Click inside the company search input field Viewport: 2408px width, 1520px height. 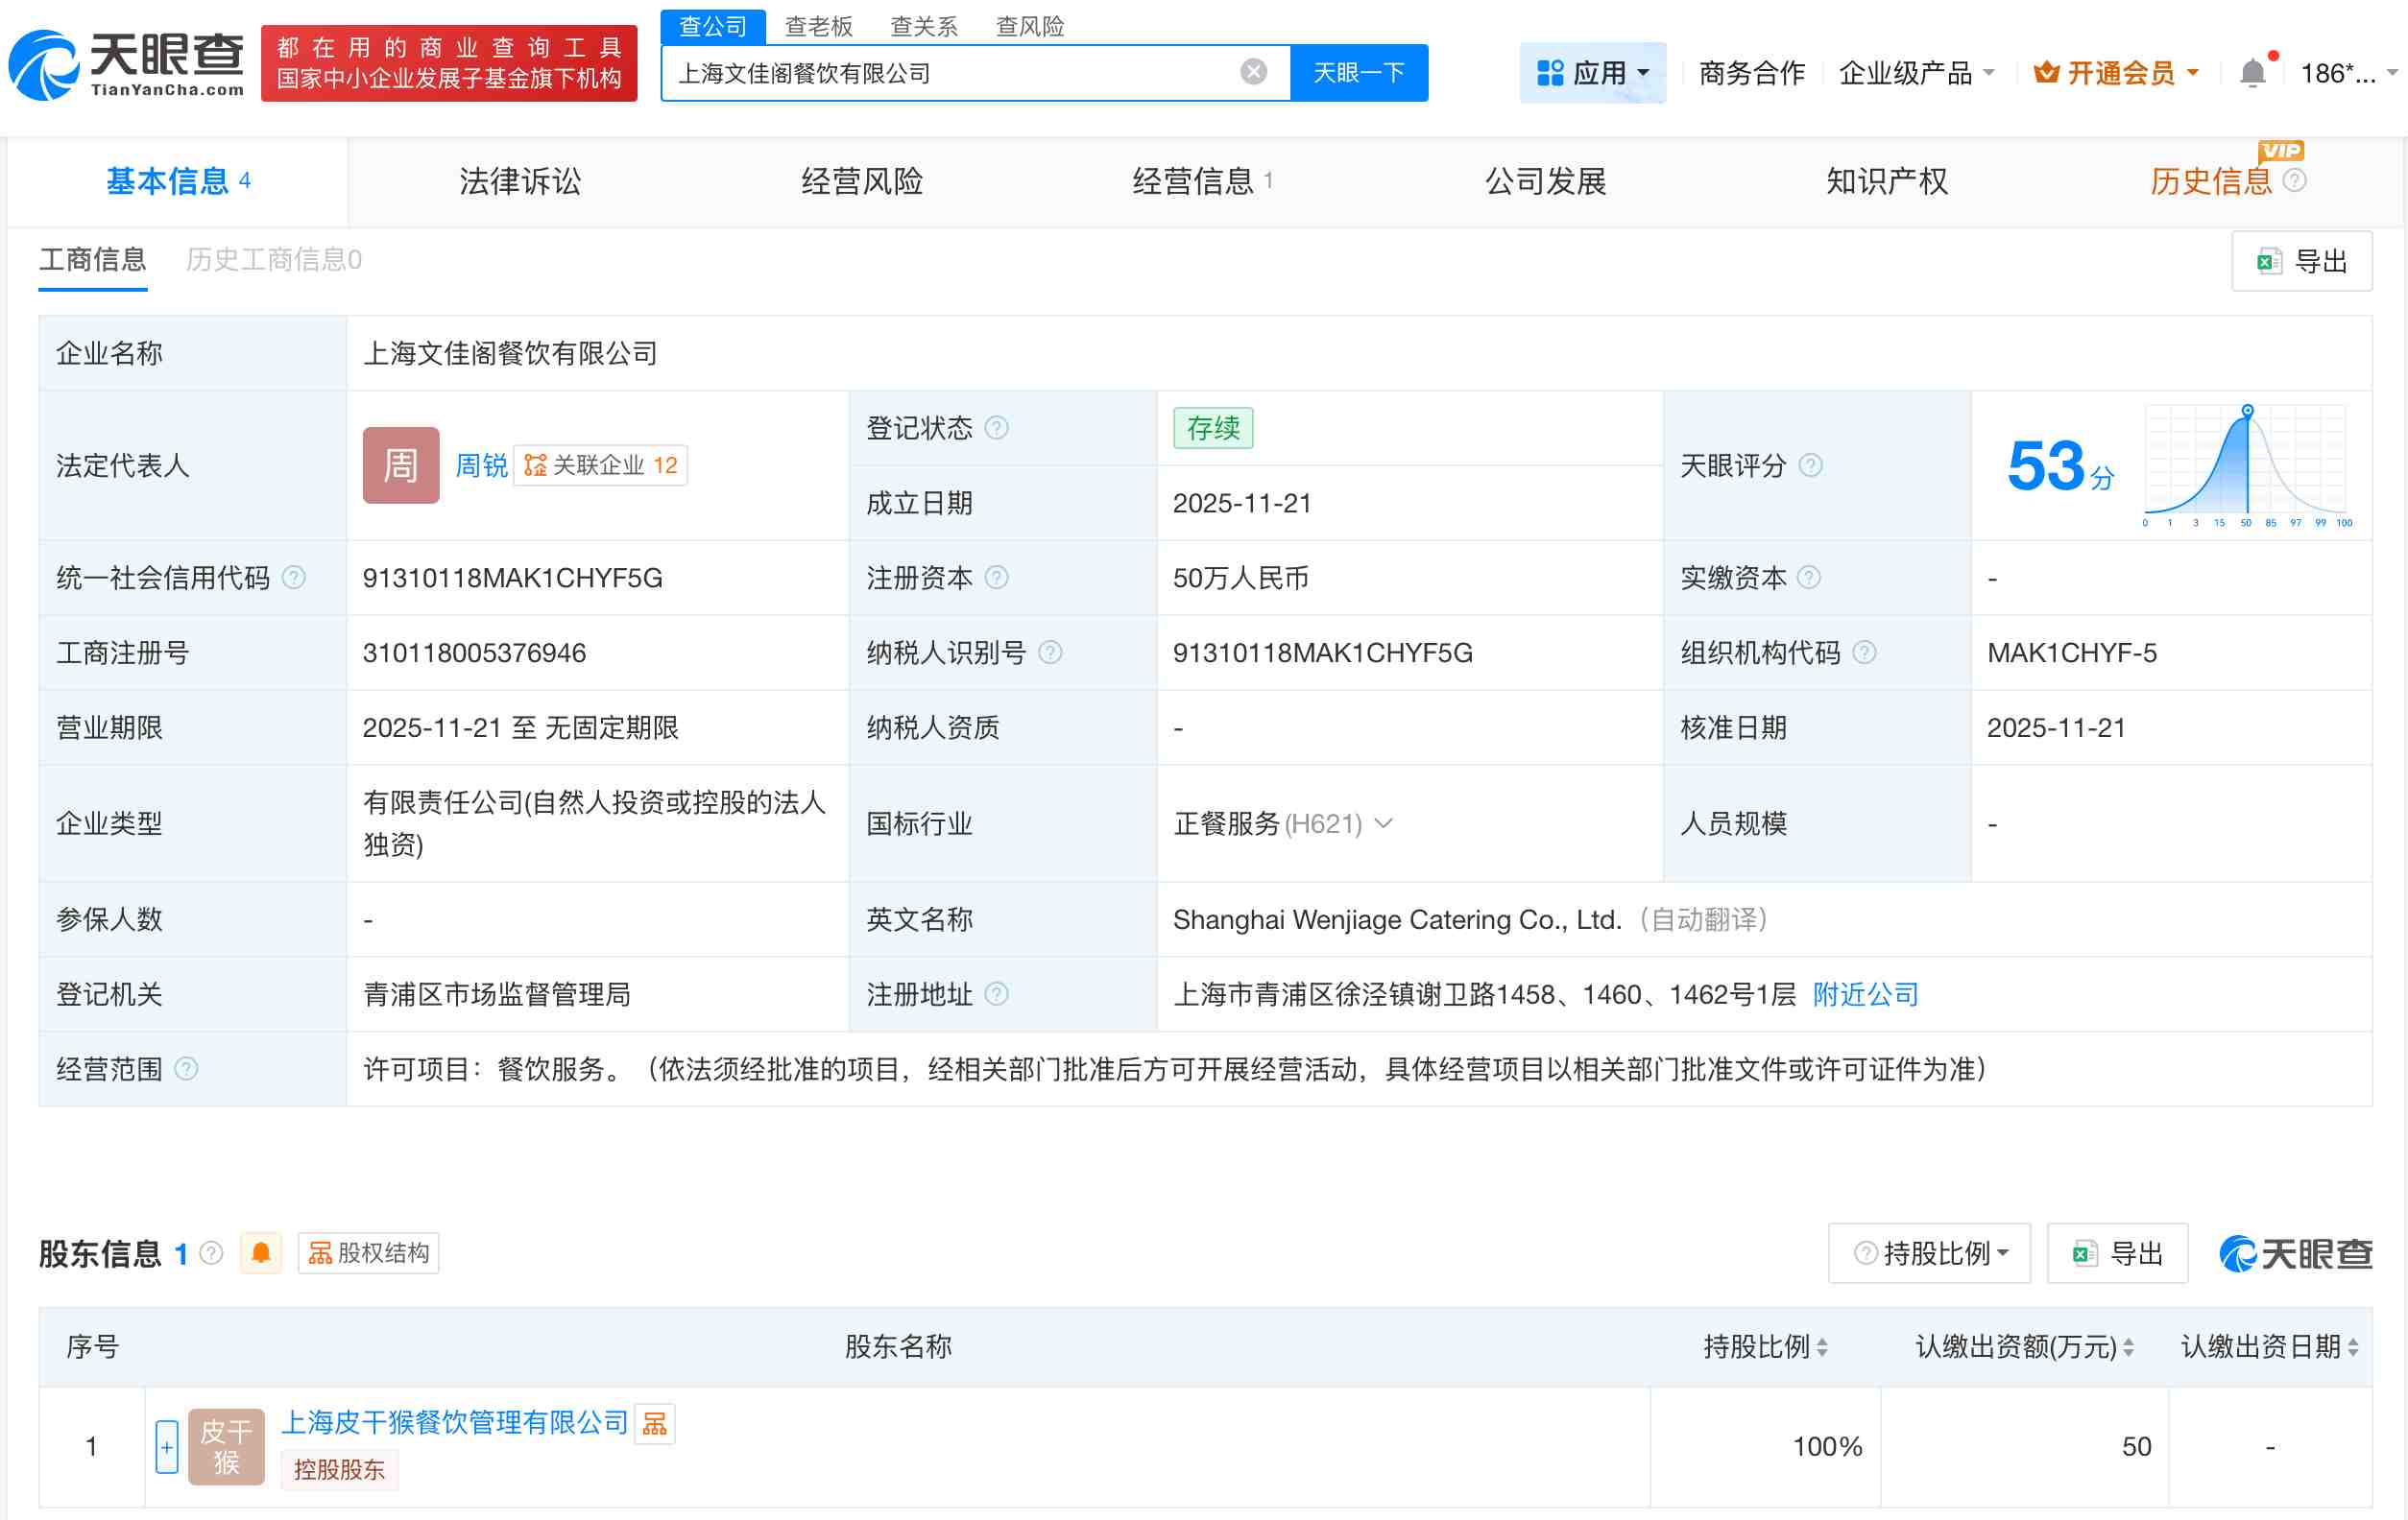click(950, 72)
